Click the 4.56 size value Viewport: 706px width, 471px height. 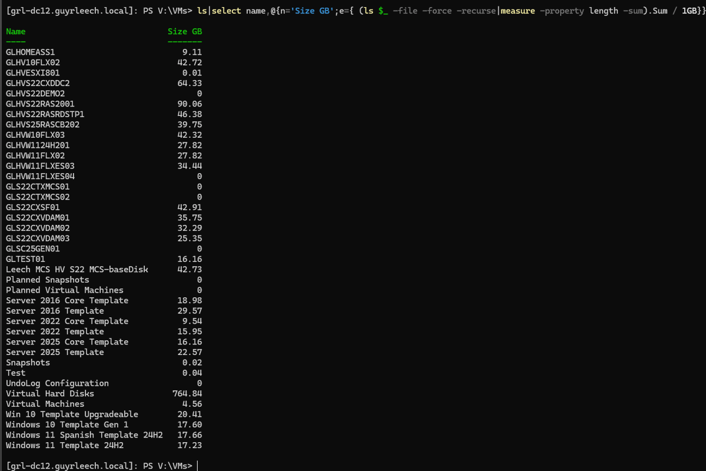click(x=192, y=404)
